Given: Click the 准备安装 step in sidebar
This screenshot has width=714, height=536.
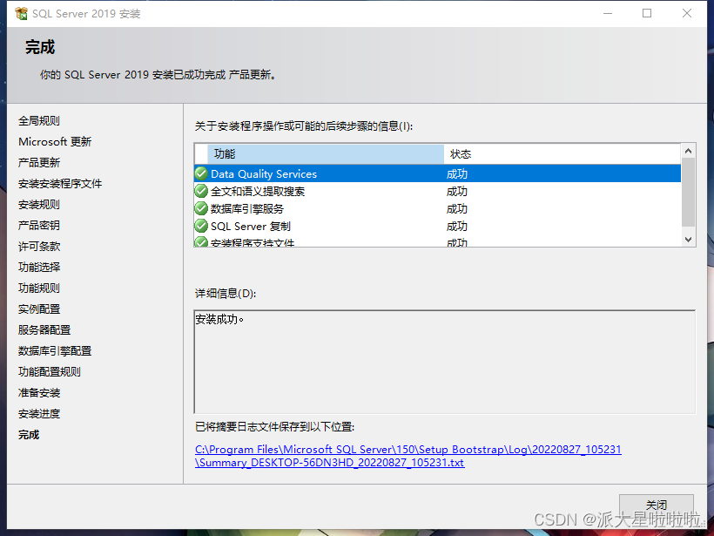Looking at the screenshot, I should click(x=39, y=393).
